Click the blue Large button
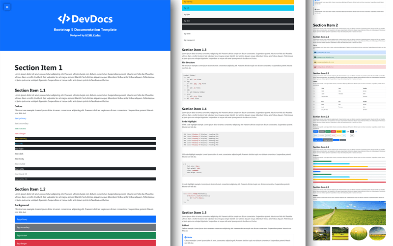 click(x=318, y=140)
